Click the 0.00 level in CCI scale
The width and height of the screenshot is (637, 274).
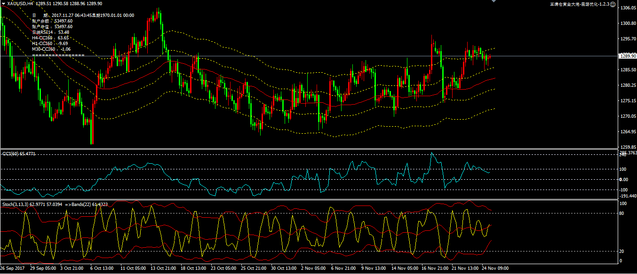pos(625,179)
